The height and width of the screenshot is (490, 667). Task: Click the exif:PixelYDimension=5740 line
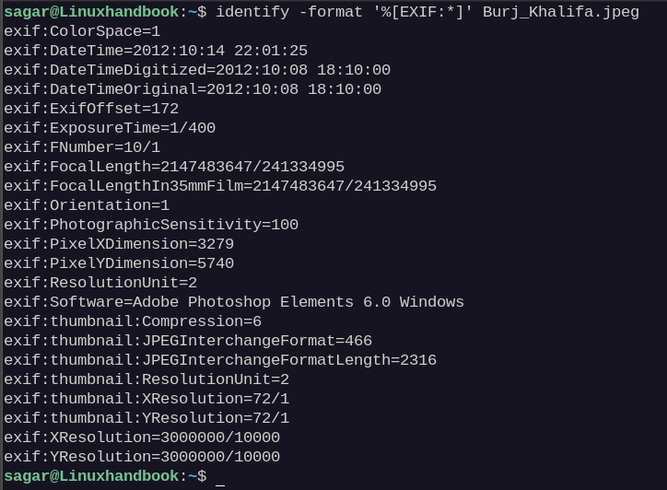119,263
